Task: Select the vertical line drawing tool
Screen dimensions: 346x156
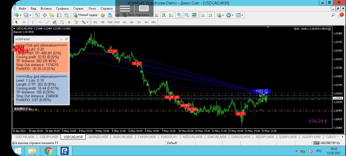Action: 33,22
